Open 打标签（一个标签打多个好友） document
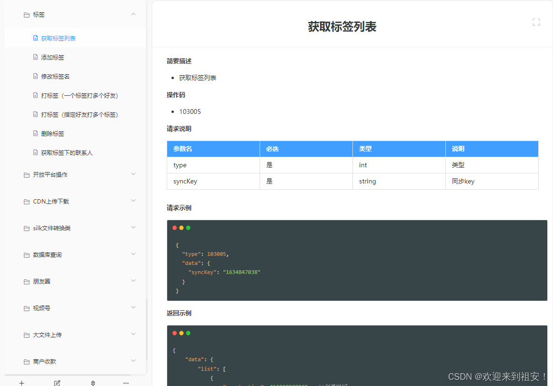Image resolution: width=553 pixels, height=386 pixels. [80, 95]
